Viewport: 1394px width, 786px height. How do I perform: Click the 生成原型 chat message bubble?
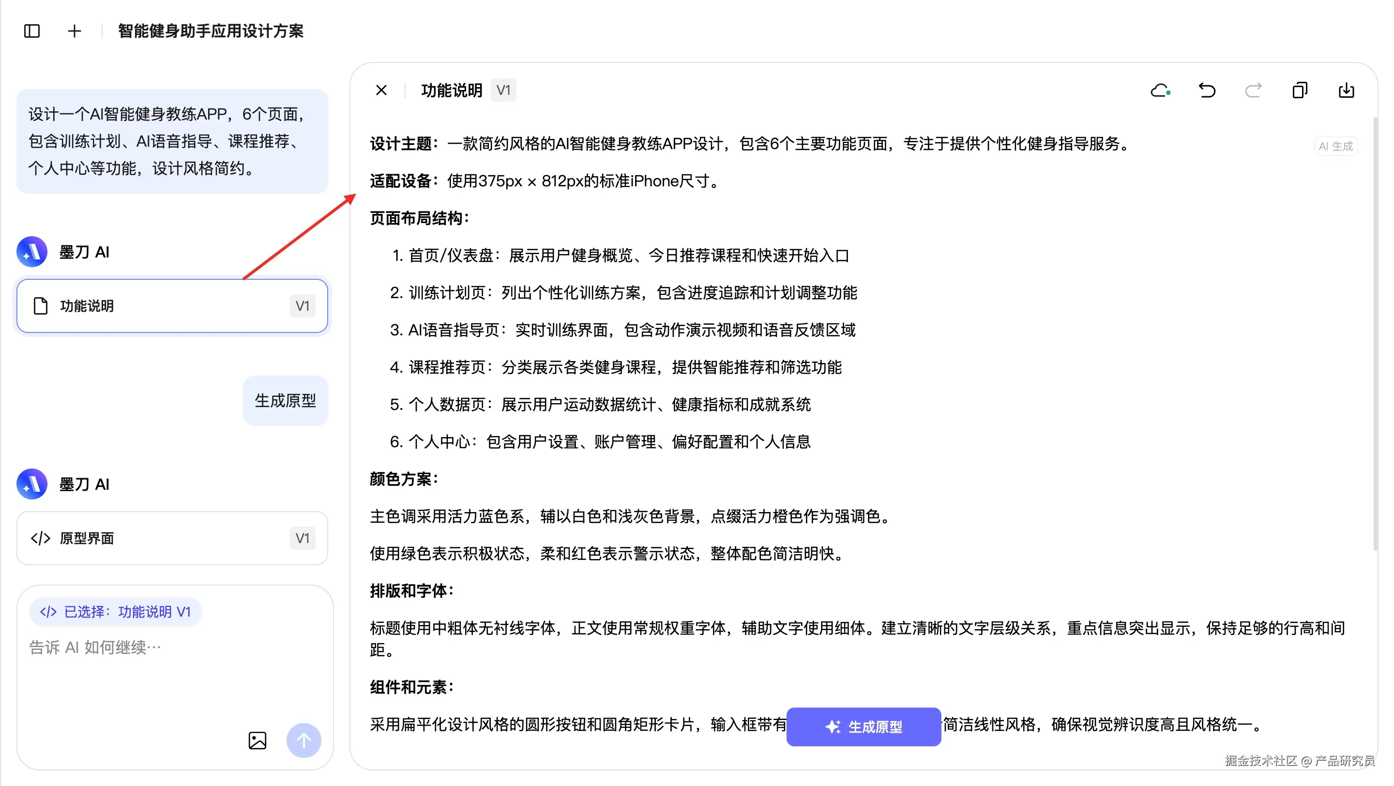[x=285, y=401]
